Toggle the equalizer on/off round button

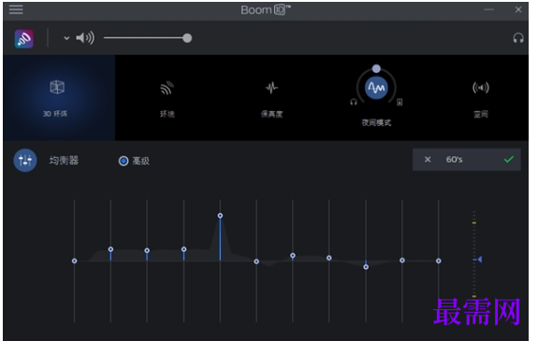click(x=25, y=160)
